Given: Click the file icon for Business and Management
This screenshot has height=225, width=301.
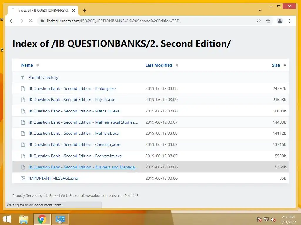Looking at the screenshot, I should coord(23,167).
